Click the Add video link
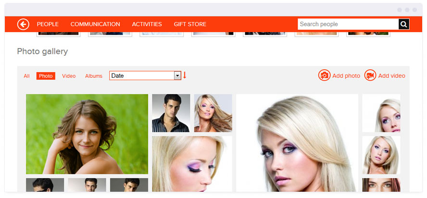 pos(391,76)
